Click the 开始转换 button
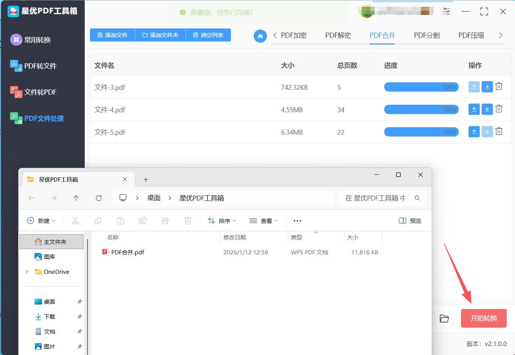This screenshot has height=355, width=515. coord(484,318)
